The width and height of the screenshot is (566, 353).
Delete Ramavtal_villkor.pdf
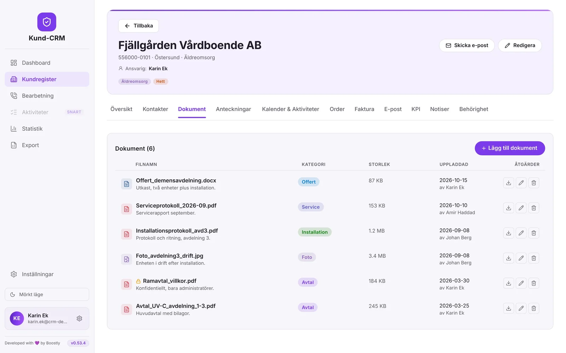point(534,283)
